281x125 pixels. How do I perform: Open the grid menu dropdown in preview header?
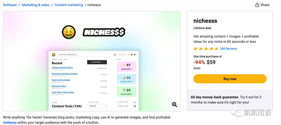tap(135, 54)
